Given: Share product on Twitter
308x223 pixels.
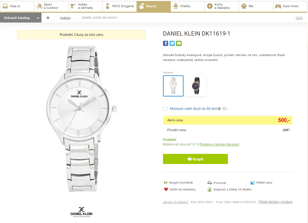Looking at the screenshot, I should 172,43.
